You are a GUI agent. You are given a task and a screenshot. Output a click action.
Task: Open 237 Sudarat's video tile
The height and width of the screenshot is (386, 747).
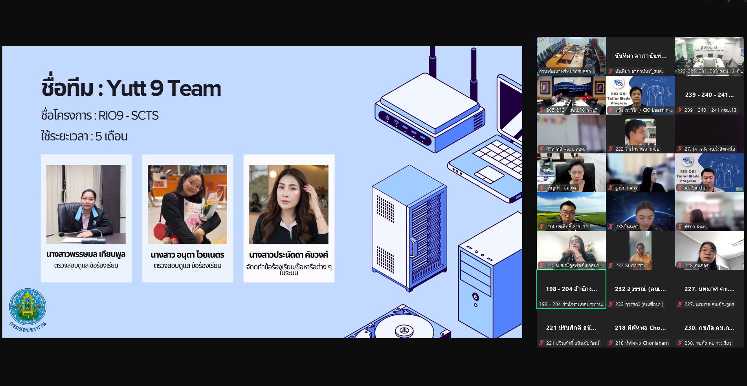click(641, 250)
